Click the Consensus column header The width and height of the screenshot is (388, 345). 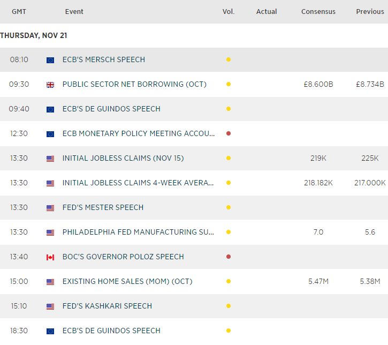click(x=318, y=12)
